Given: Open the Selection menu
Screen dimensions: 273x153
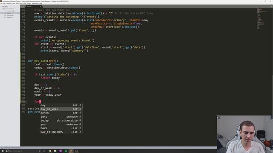Looking at the screenshot, I should (x=9, y=3).
